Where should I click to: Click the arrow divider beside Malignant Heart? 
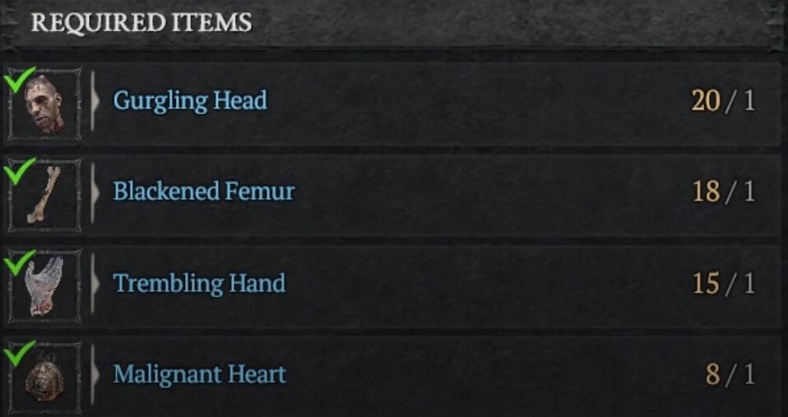click(95, 375)
